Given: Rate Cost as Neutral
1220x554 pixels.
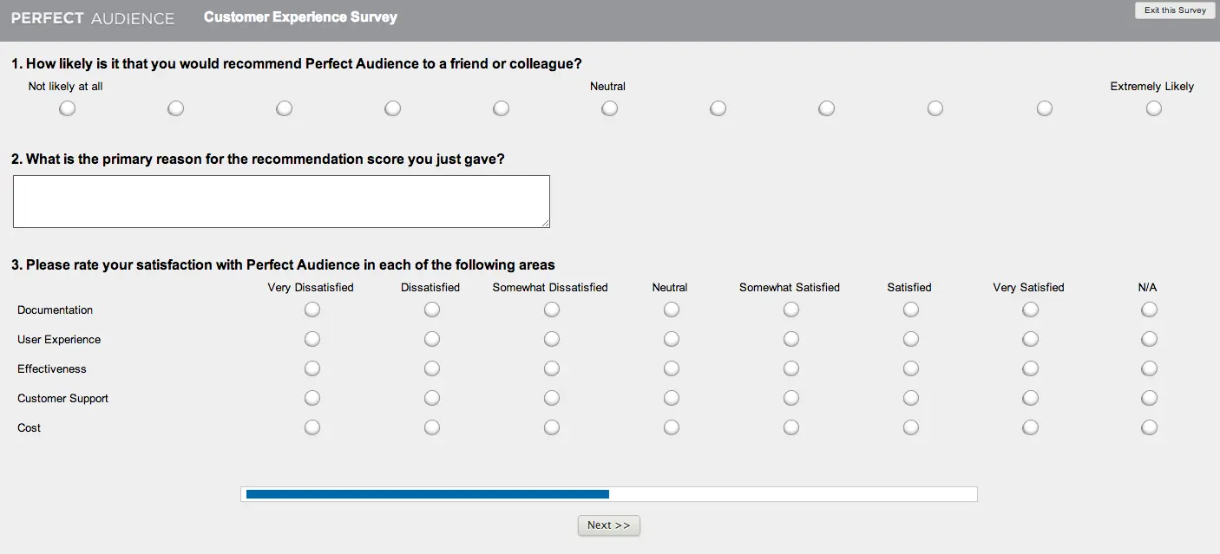Looking at the screenshot, I should point(671,427).
